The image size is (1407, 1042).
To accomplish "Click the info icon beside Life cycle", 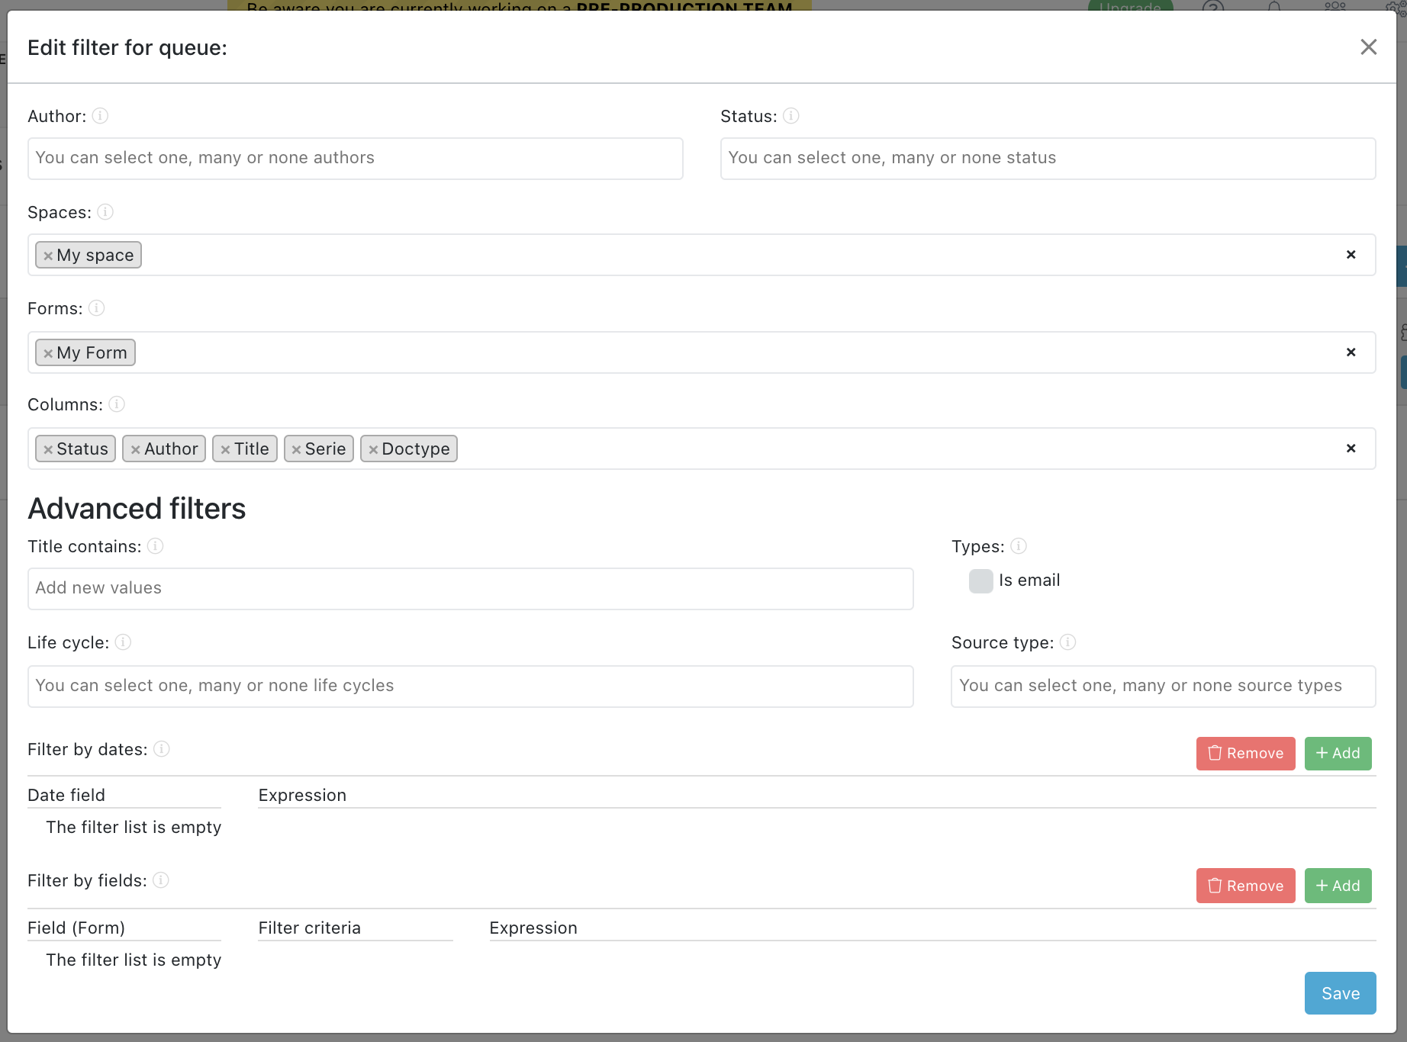I will (x=123, y=642).
